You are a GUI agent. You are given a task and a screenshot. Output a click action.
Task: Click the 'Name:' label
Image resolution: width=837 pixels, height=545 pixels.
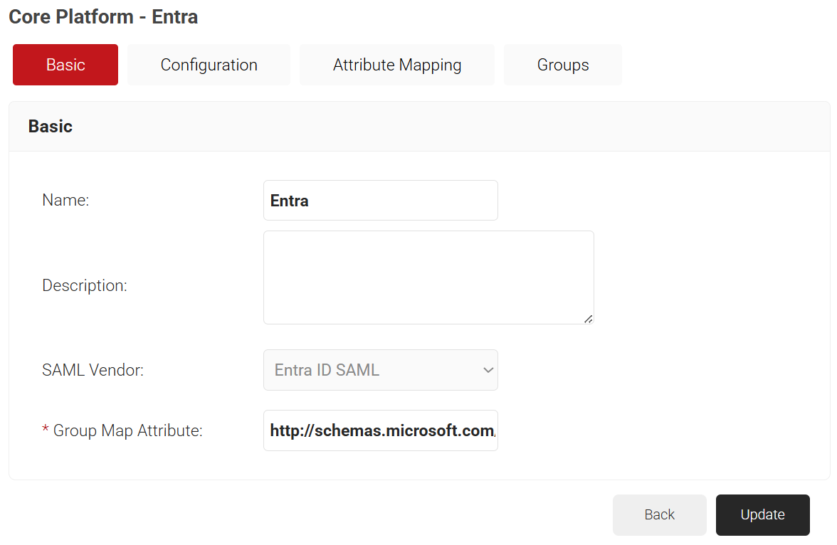65,200
